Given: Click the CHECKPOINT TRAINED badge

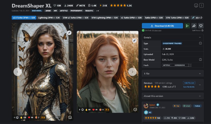Looking at the screenshot, I should pyautogui.click(x=172, y=43).
